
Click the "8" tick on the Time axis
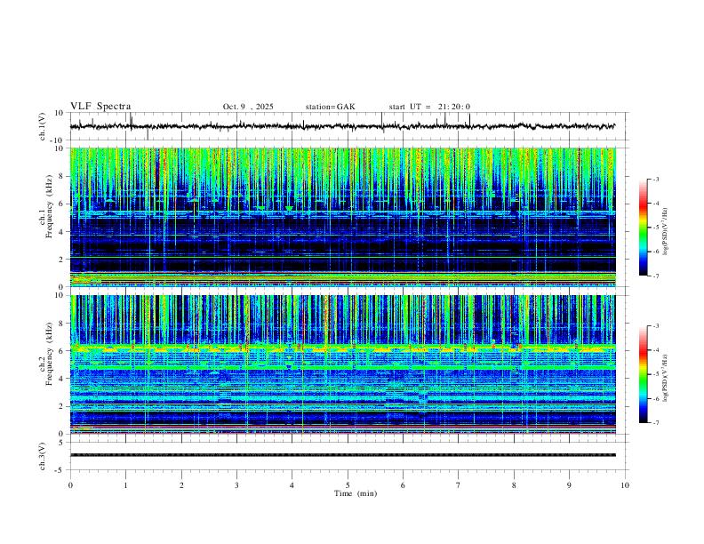514,485
